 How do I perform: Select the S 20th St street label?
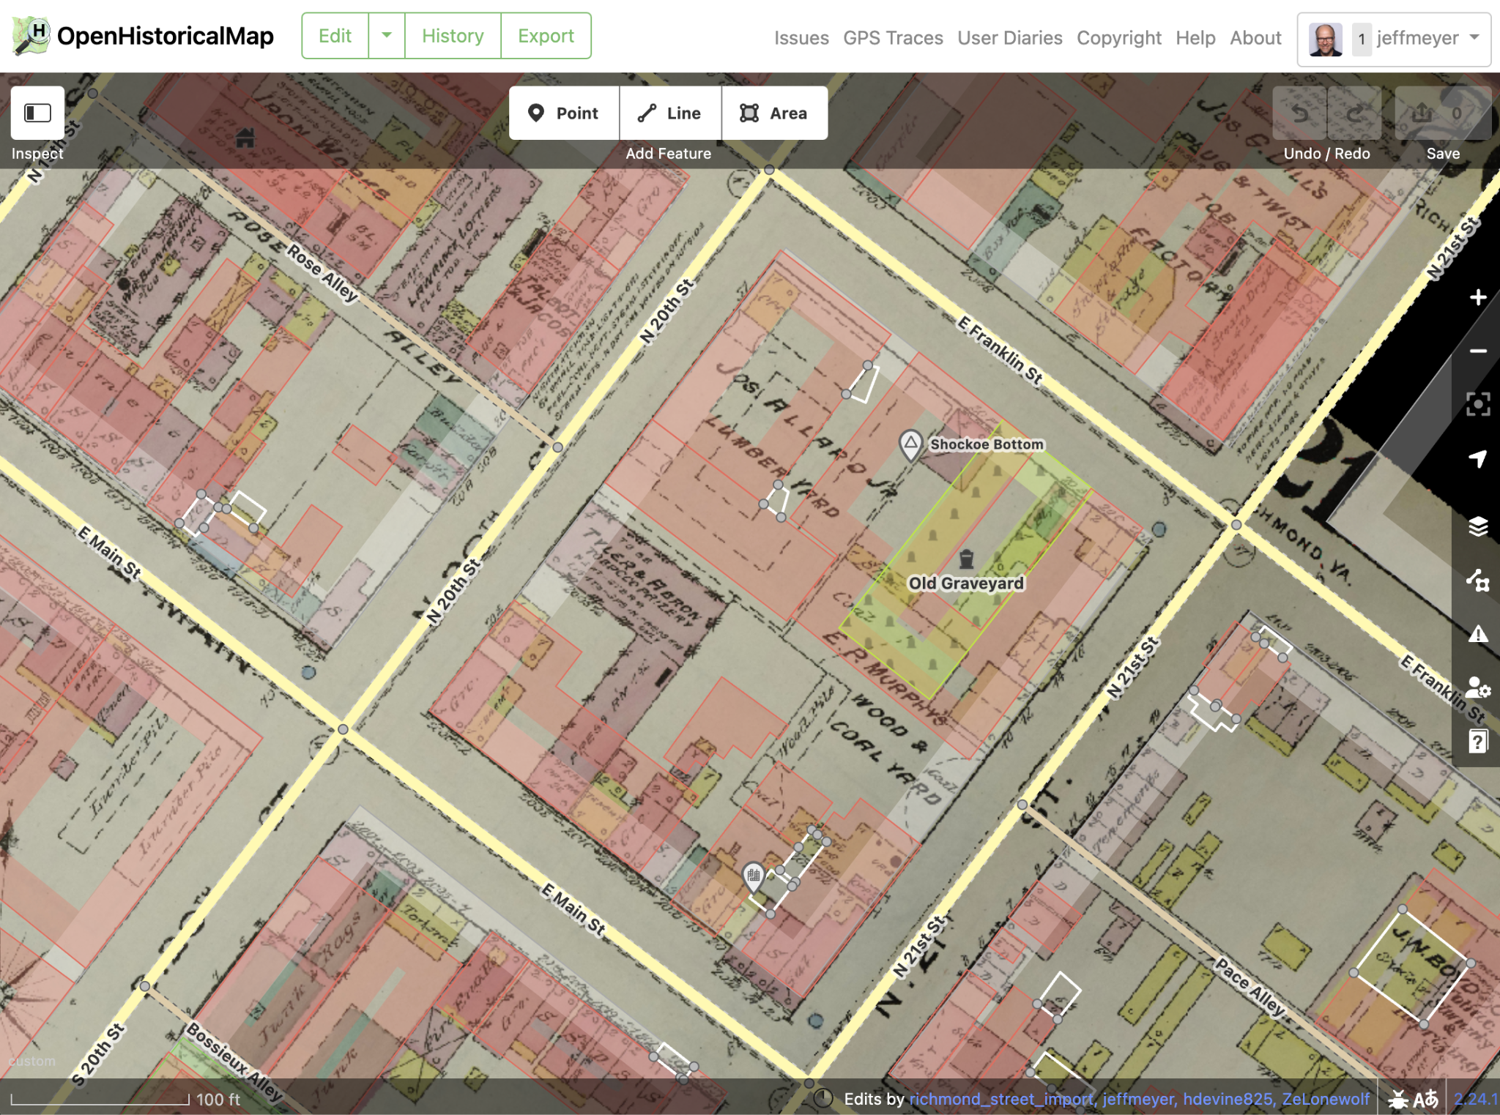coord(98,1055)
